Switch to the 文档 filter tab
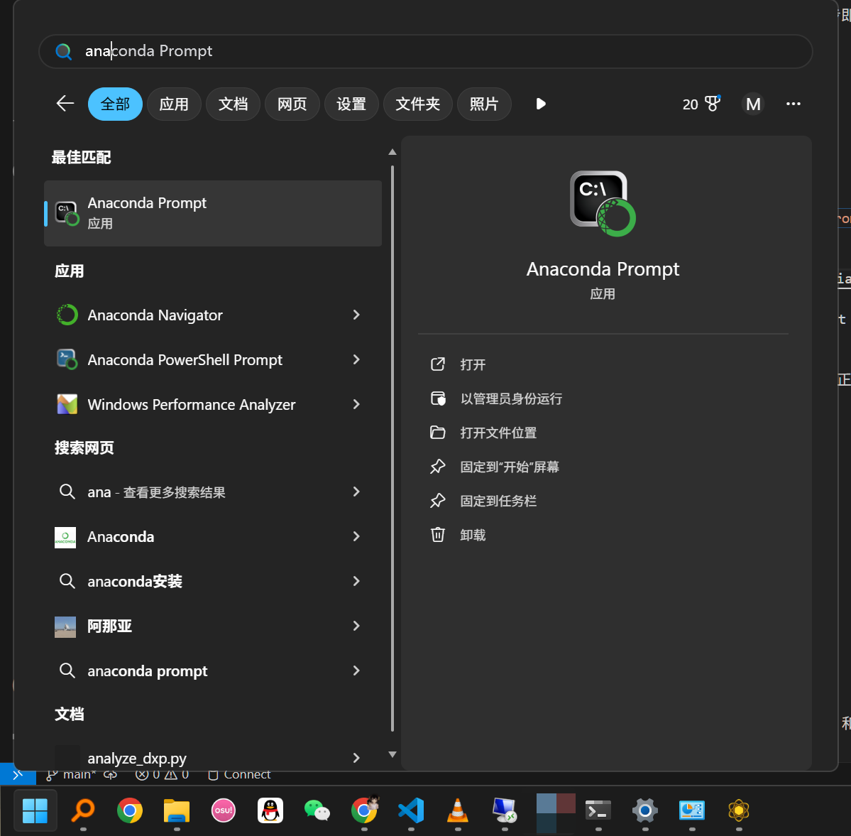 click(x=233, y=104)
